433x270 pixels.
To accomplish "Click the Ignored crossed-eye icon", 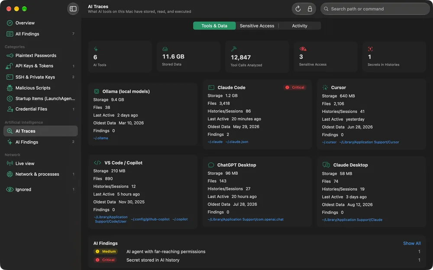I will pos(10,190).
